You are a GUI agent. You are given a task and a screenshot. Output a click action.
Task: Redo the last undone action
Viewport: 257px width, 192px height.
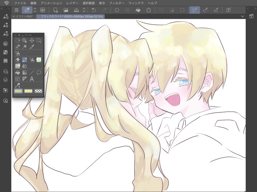[104, 10]
